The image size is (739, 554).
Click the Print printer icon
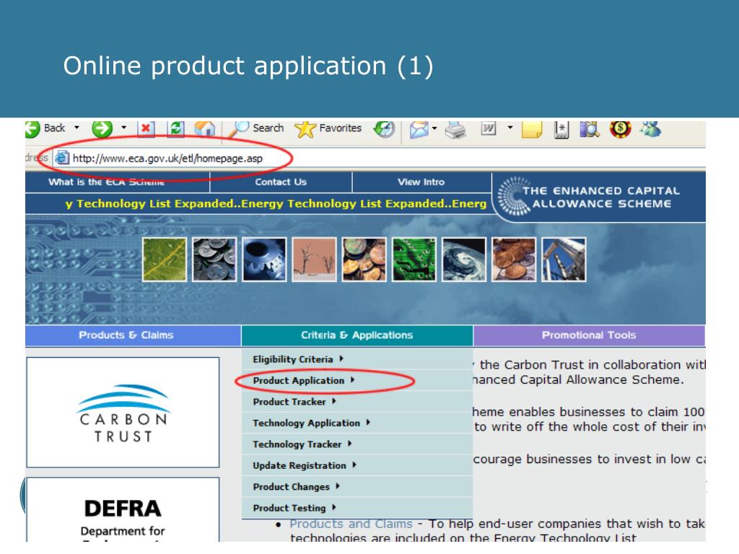coord(455,129)
